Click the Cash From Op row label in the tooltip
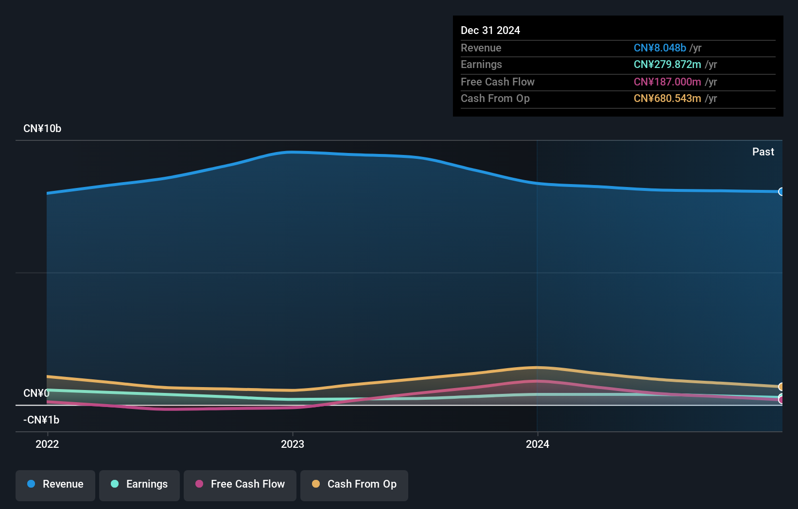This screenshot has width=798, height=509. point(495,98)
